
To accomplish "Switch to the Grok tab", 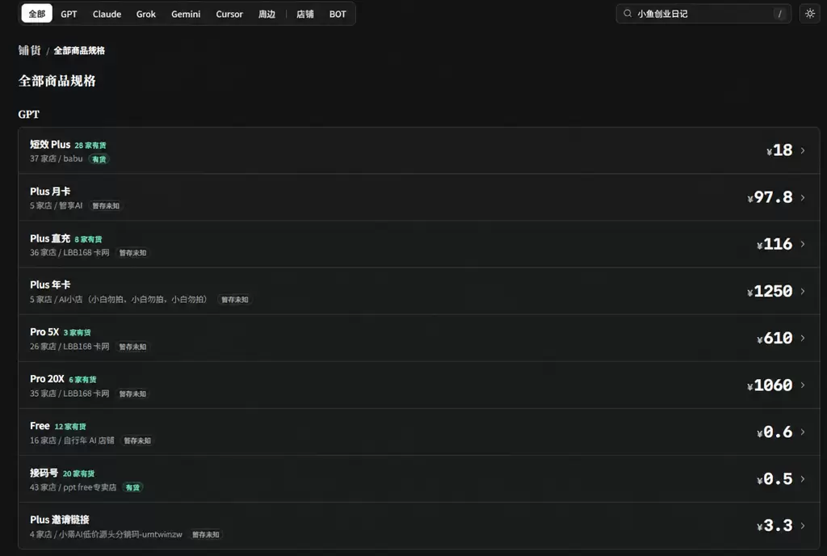I will coord(146,15).
